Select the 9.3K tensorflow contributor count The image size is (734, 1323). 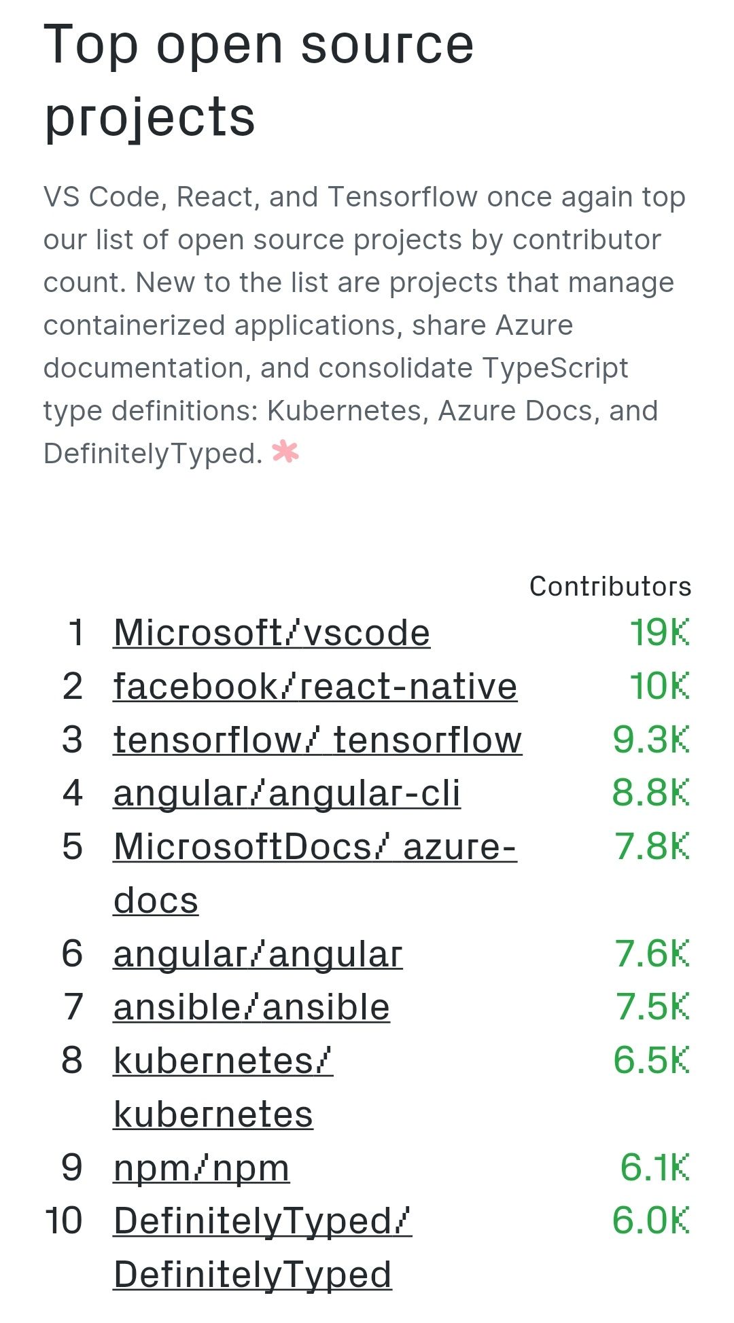(650, 740)
